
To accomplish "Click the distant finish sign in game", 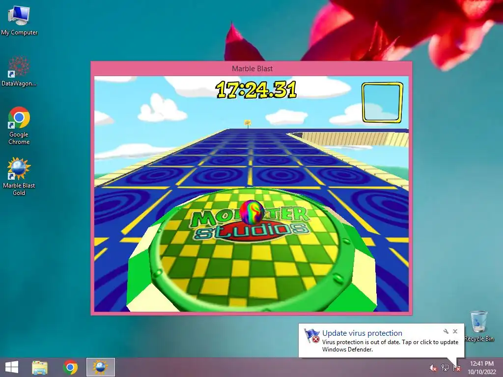I will [x=248, y=123].
